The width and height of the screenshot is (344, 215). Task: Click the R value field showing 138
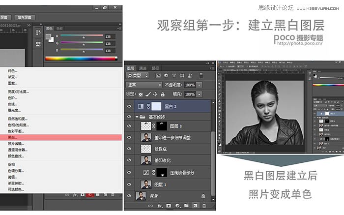[x=110, y=37]
